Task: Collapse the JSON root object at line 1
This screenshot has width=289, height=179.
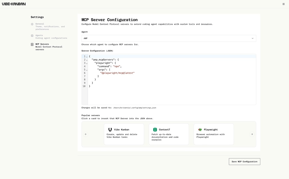Action: (87, 57)
